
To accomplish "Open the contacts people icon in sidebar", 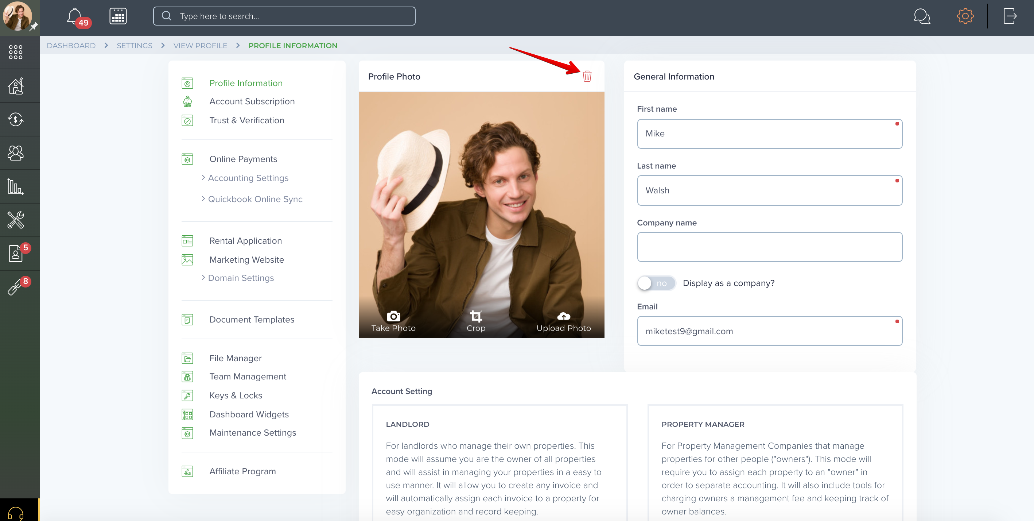I will [x=16, y=153].
